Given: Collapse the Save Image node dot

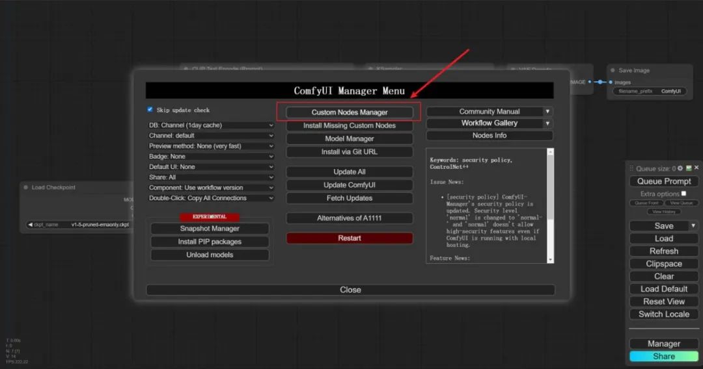Looking at the screenshot, I should [x=613, y=70].
